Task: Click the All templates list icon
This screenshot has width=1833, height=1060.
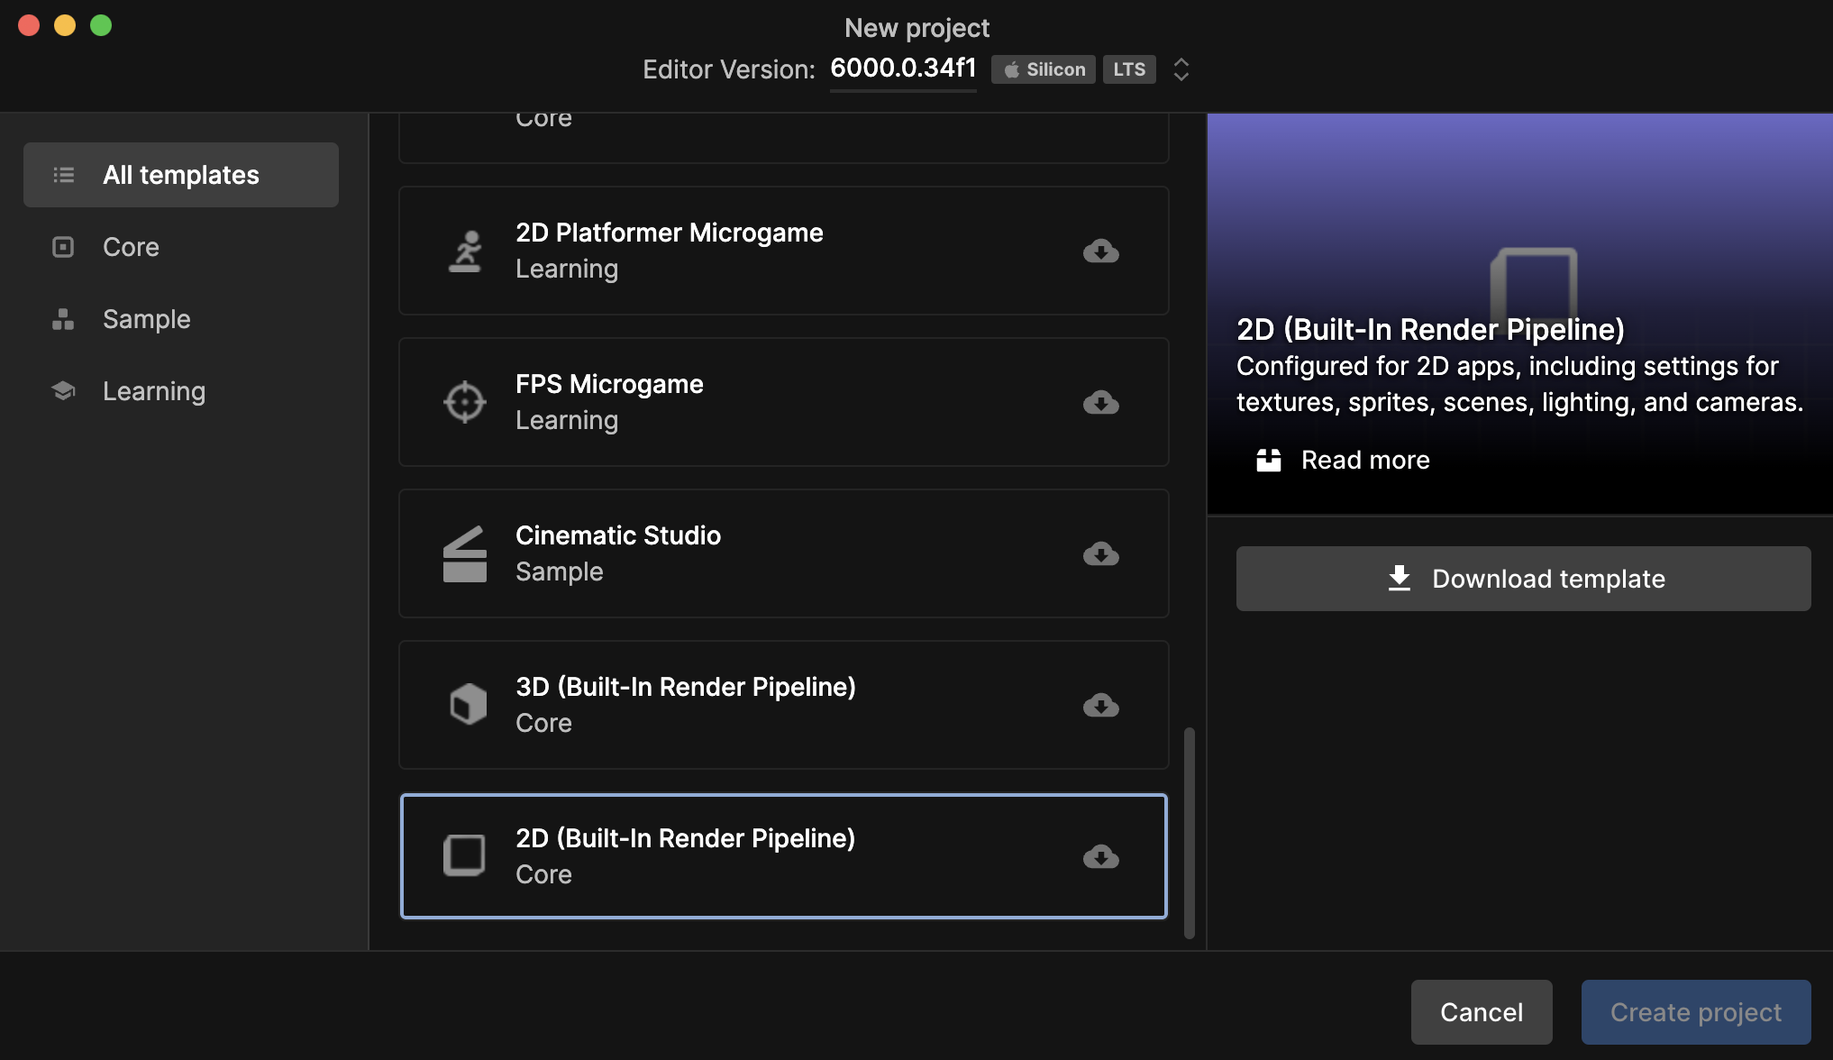Action: pyautogui.click(x=63, y=175)
